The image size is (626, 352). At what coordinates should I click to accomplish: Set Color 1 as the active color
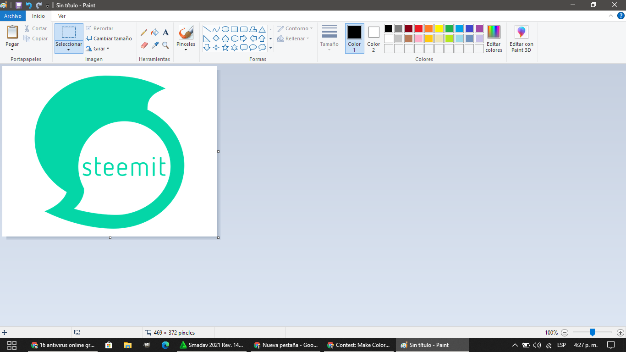tap(354, 38)
